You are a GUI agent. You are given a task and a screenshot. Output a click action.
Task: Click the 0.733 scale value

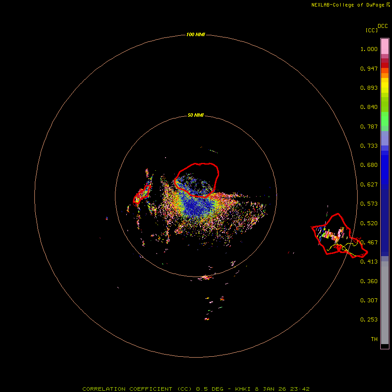tap(369, 146)
